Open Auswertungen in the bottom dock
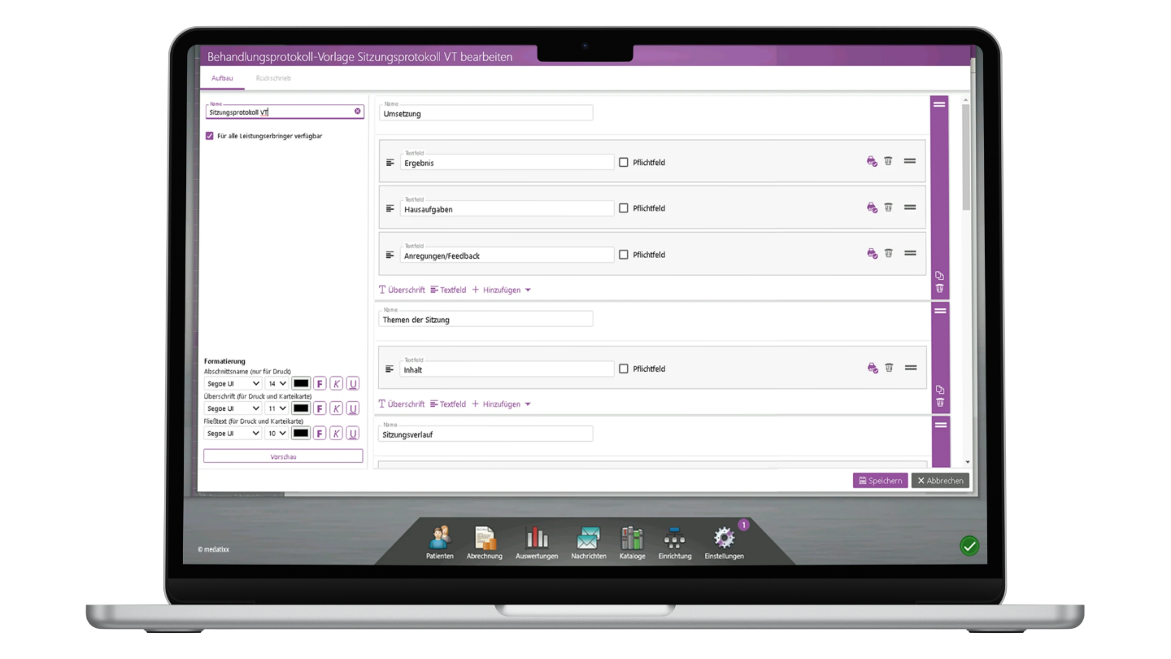The height and width of the screenshot is (659, 1171). [x=537, y=543]
